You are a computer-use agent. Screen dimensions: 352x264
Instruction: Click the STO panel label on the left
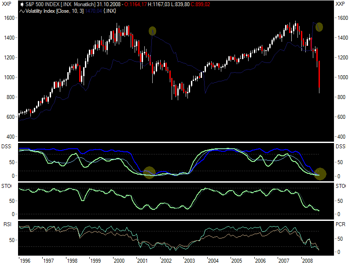coord(6,186)
